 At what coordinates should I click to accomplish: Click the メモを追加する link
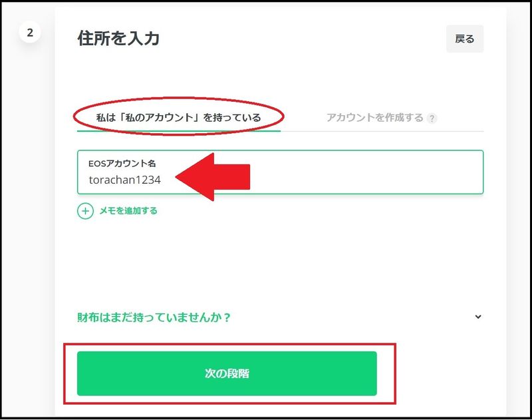tap(128, 211)
